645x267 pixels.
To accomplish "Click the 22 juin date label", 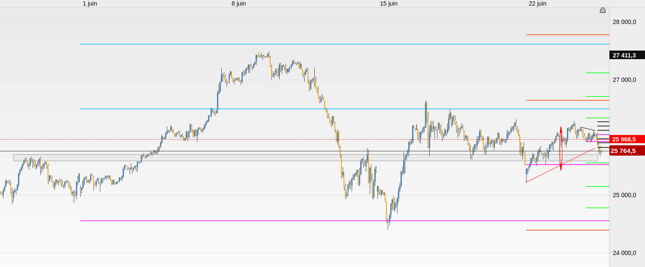I will [x=537, y=3].
